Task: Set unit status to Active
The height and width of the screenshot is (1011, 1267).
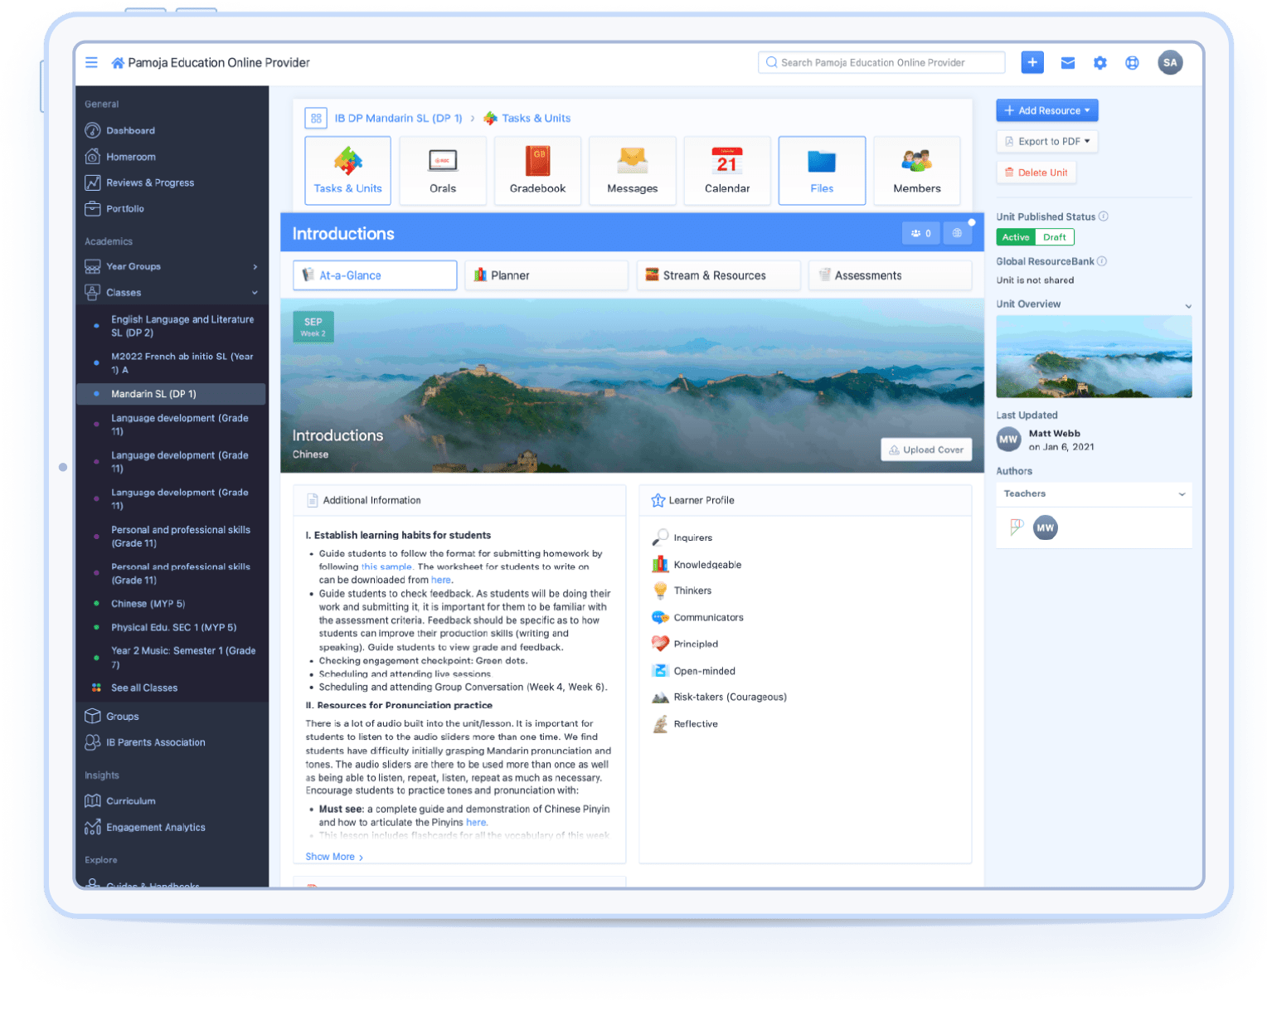Action: (1016, 237)
